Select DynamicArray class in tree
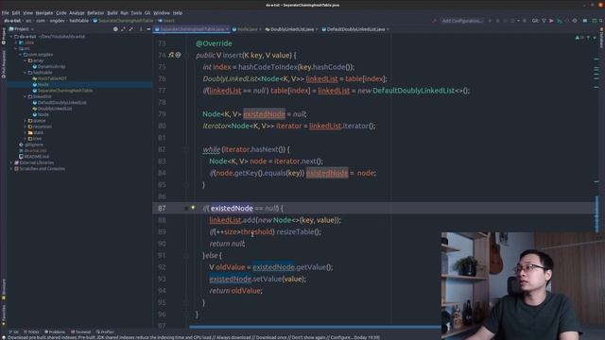This screenshot has width=605, height=340. (x=48, y=67)
